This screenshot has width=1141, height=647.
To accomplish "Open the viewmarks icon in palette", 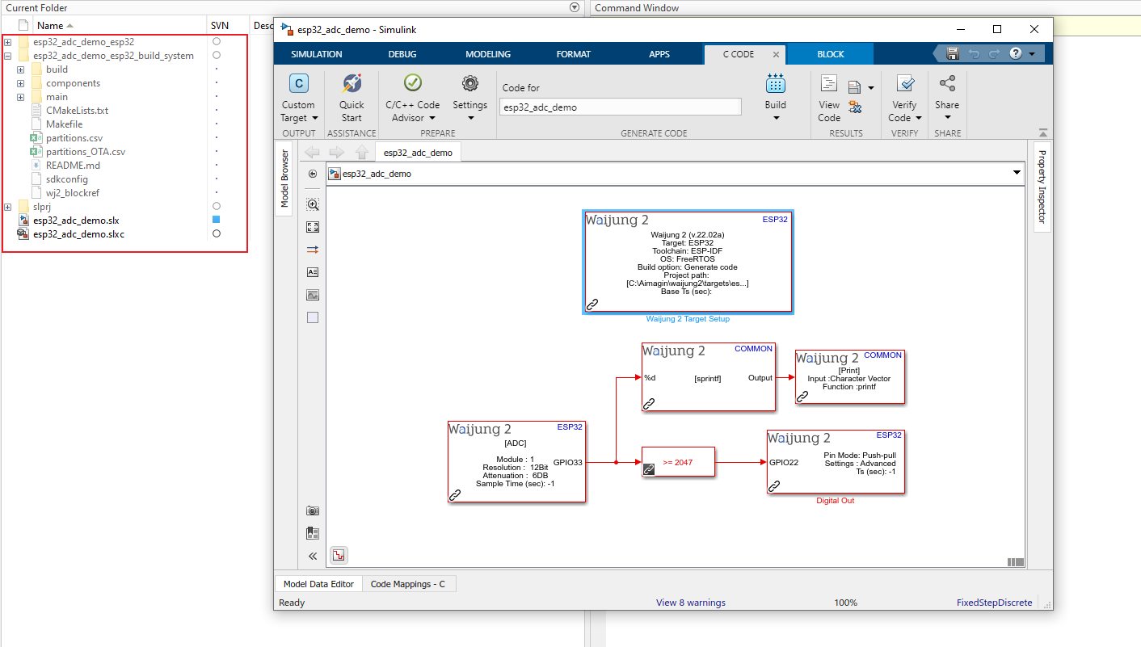I will [x=313, y=533].
